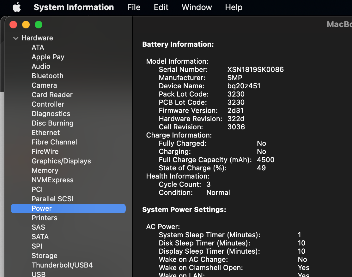Open the Edit menu
352x277 pixels.
pyautogui.click(x=161, y=7)
